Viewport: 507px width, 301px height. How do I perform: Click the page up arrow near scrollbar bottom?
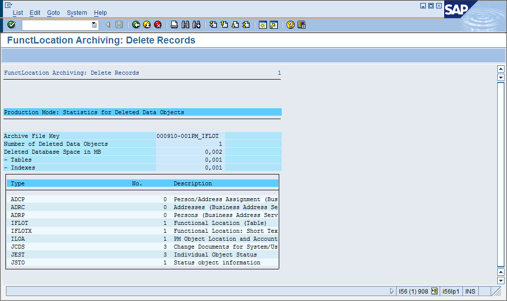501,272
